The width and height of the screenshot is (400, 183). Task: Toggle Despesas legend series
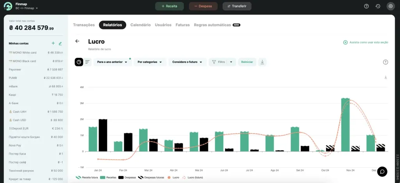click(x=127, y=178)
